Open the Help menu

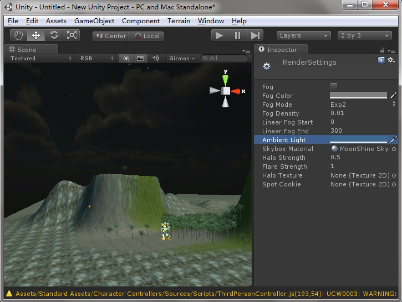pos(239,21)
